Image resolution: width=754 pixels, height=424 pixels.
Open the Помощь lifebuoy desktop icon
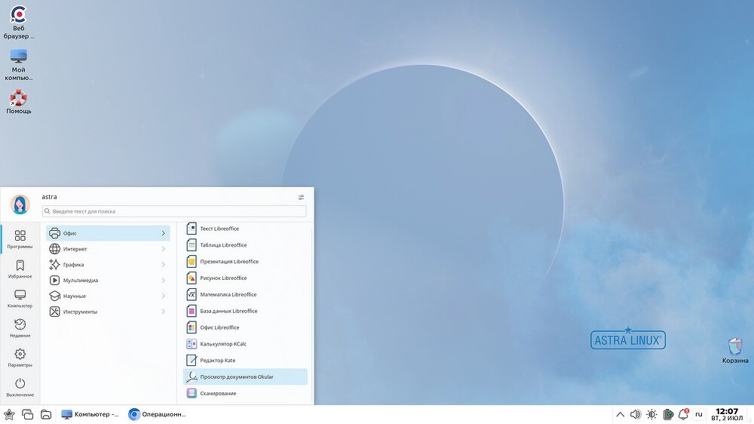[x=18, y=102]
